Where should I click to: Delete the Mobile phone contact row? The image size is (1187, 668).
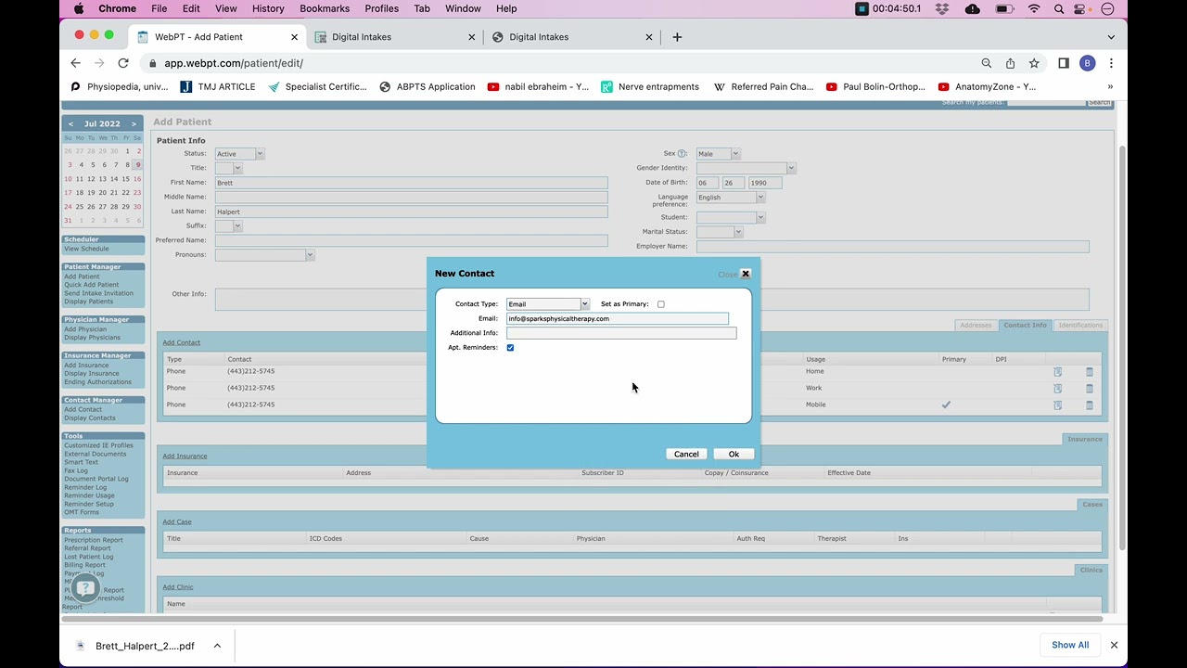(1090, 405)
